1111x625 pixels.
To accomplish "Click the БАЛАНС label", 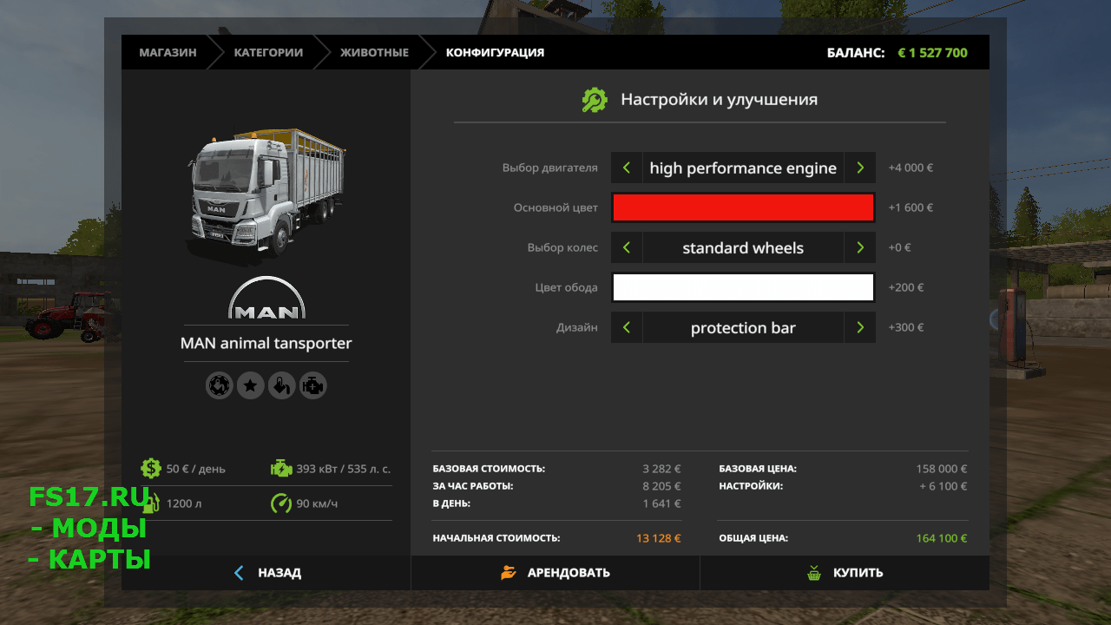I will point(855,52).
